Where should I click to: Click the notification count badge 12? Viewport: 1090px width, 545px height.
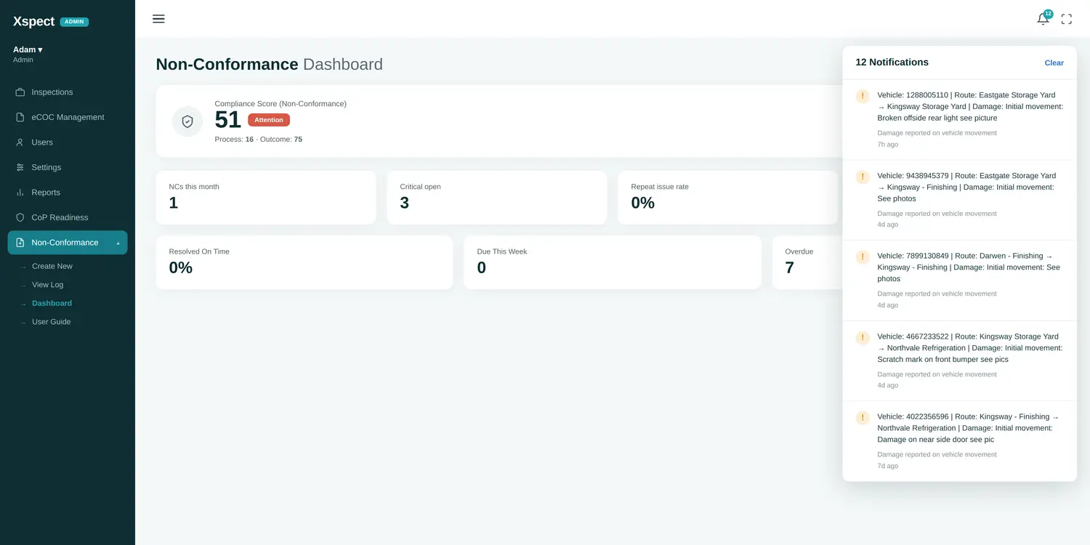(x=1048, y=14)
